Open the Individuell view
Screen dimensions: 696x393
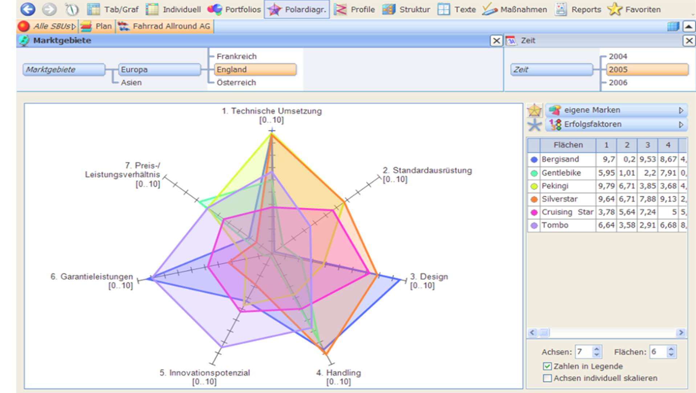[174, 9]
